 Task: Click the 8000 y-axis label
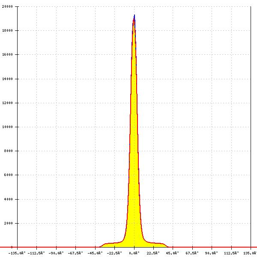point(9,151)
